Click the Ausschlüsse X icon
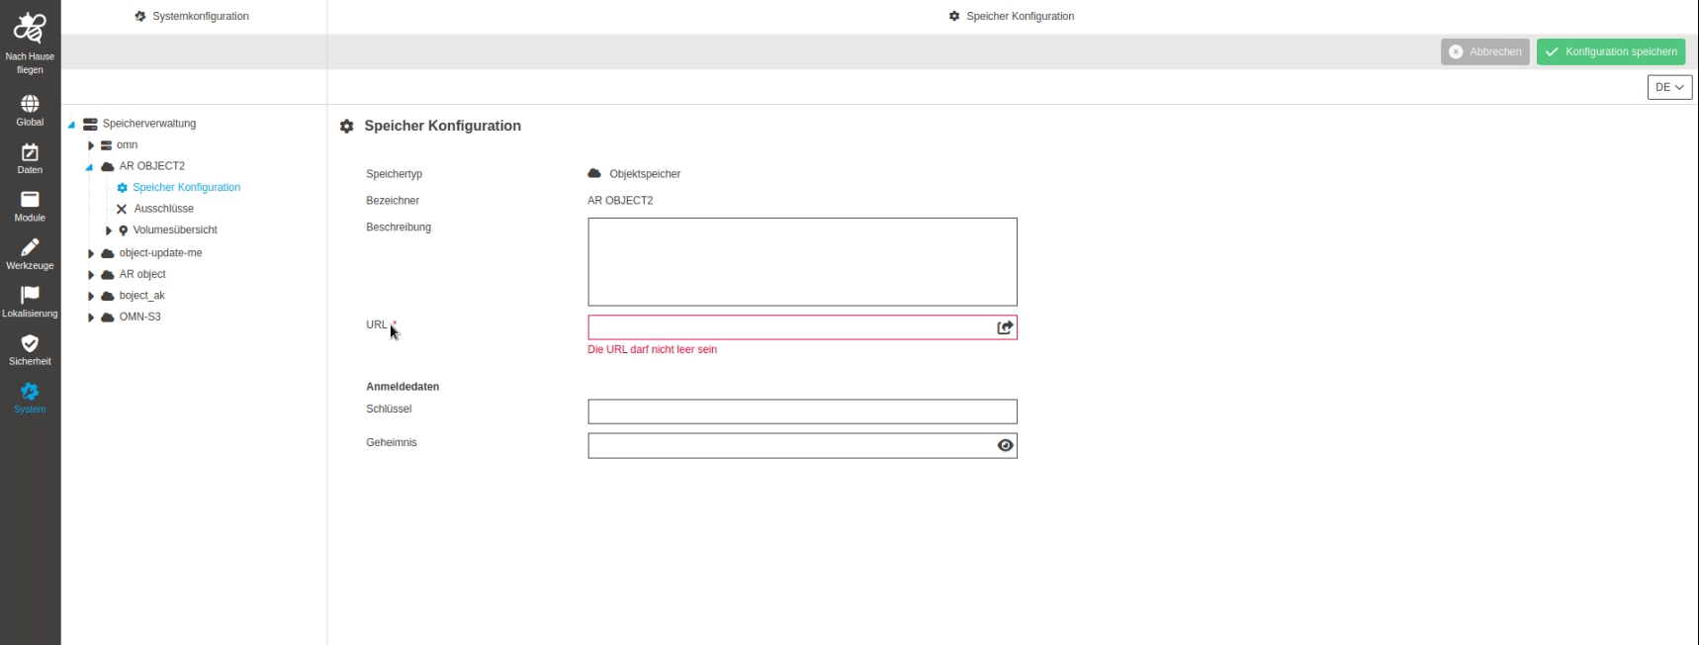 (122, 209)
